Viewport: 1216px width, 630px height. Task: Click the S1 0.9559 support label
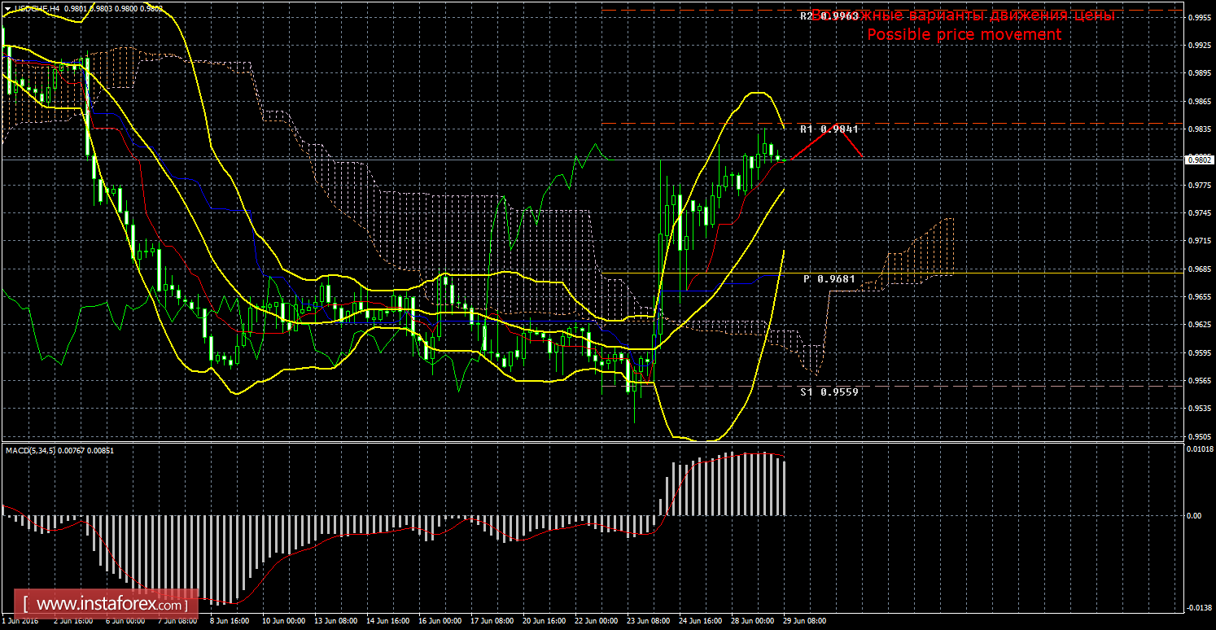pos(829,391)
